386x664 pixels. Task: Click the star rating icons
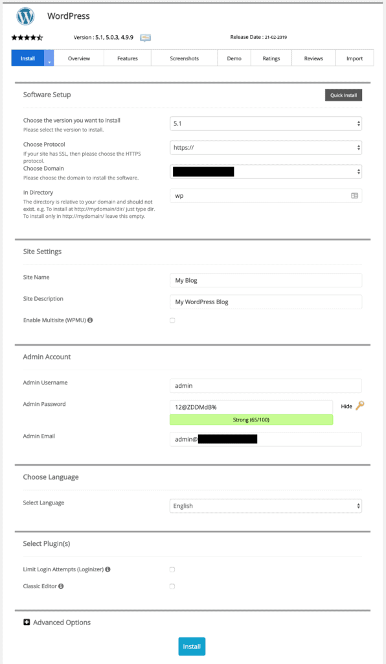pyautogui.click(x=27, y=38)
